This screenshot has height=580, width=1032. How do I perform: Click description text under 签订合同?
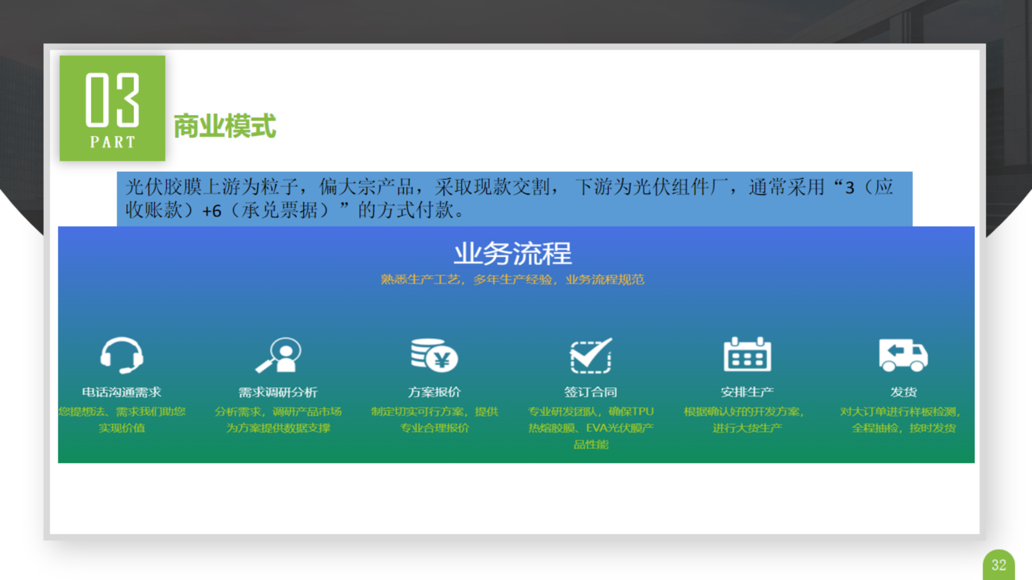(591, 428)
